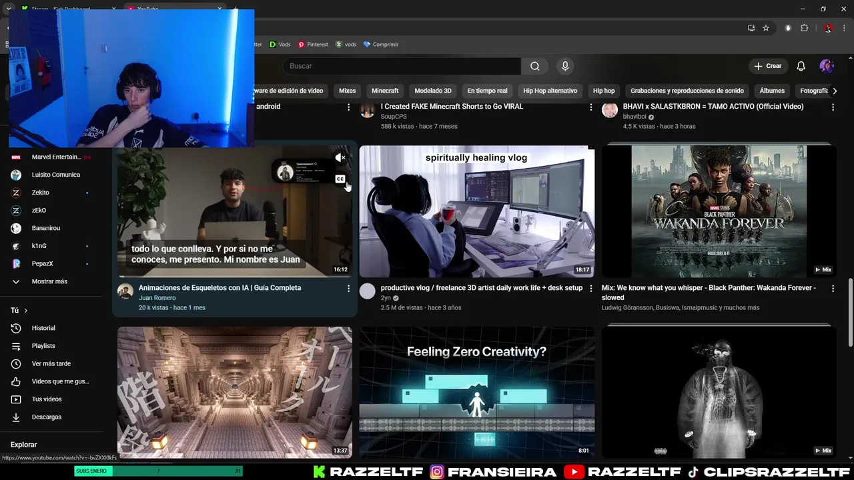Image resolution: width=854 pixels, height=480 pixels.
Task: Click the page vertical scrollbar thumb
Action: point(850,312)
